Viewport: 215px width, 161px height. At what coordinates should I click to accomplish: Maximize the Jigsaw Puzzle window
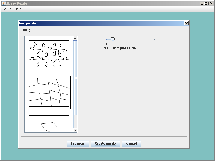[x=206, y=3]
